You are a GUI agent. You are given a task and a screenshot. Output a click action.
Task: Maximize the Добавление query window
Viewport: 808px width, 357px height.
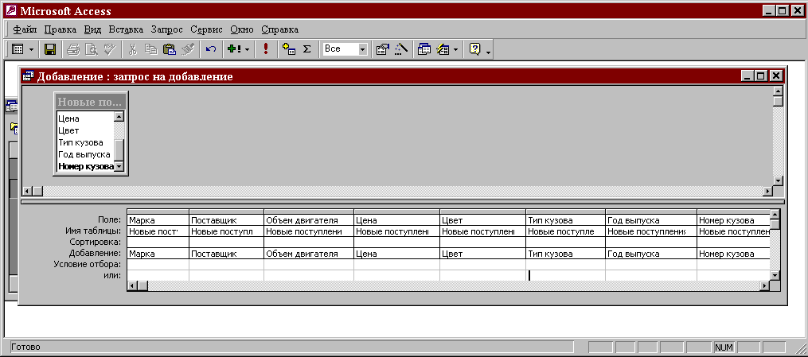[x=762, y=76]
